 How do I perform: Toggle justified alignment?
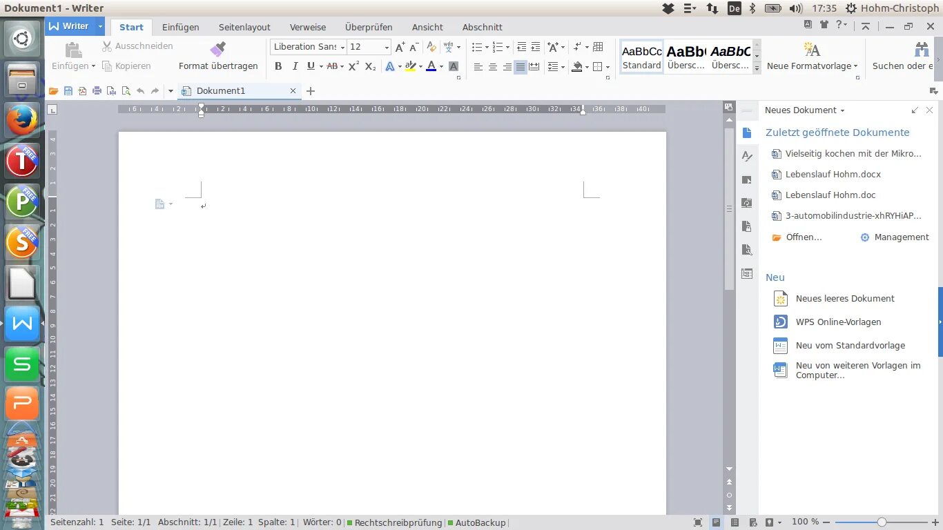click(521, 67)
